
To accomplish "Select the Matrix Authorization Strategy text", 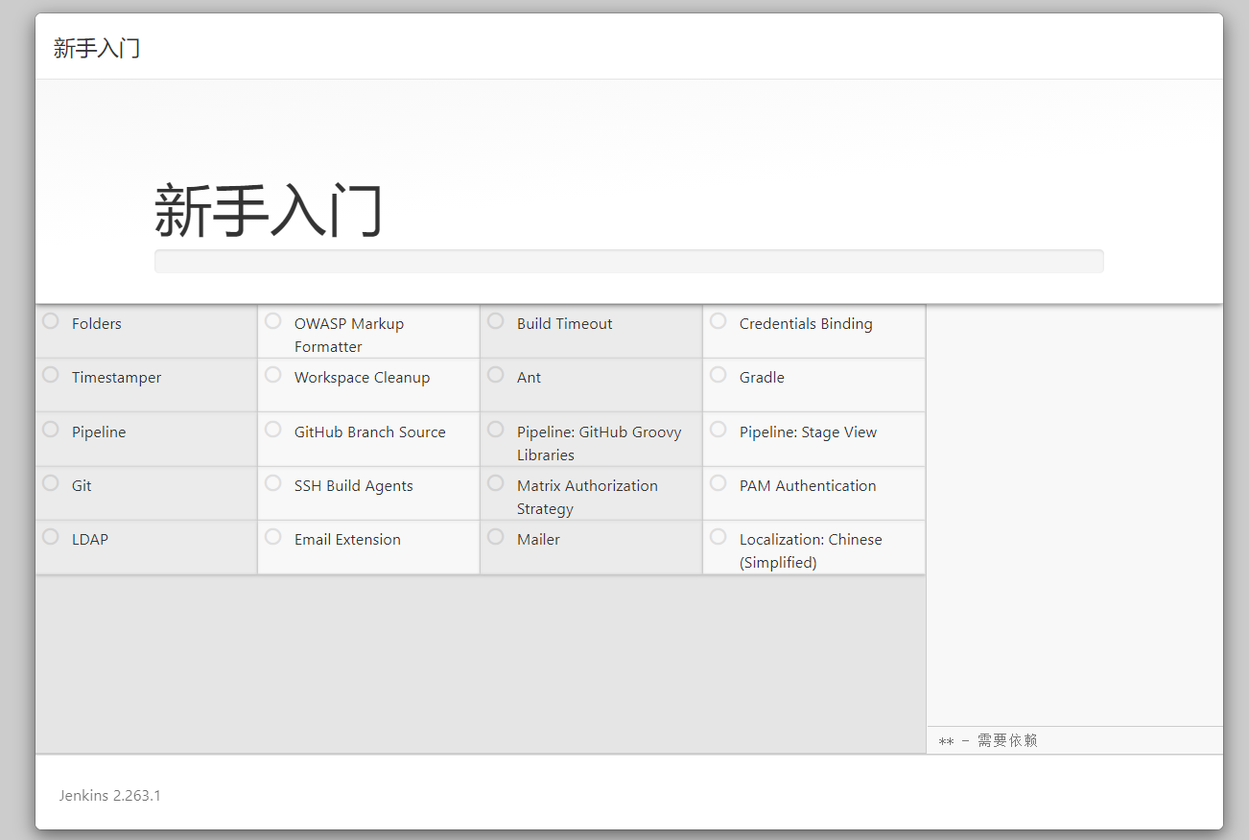I will [x=587, y=498].
